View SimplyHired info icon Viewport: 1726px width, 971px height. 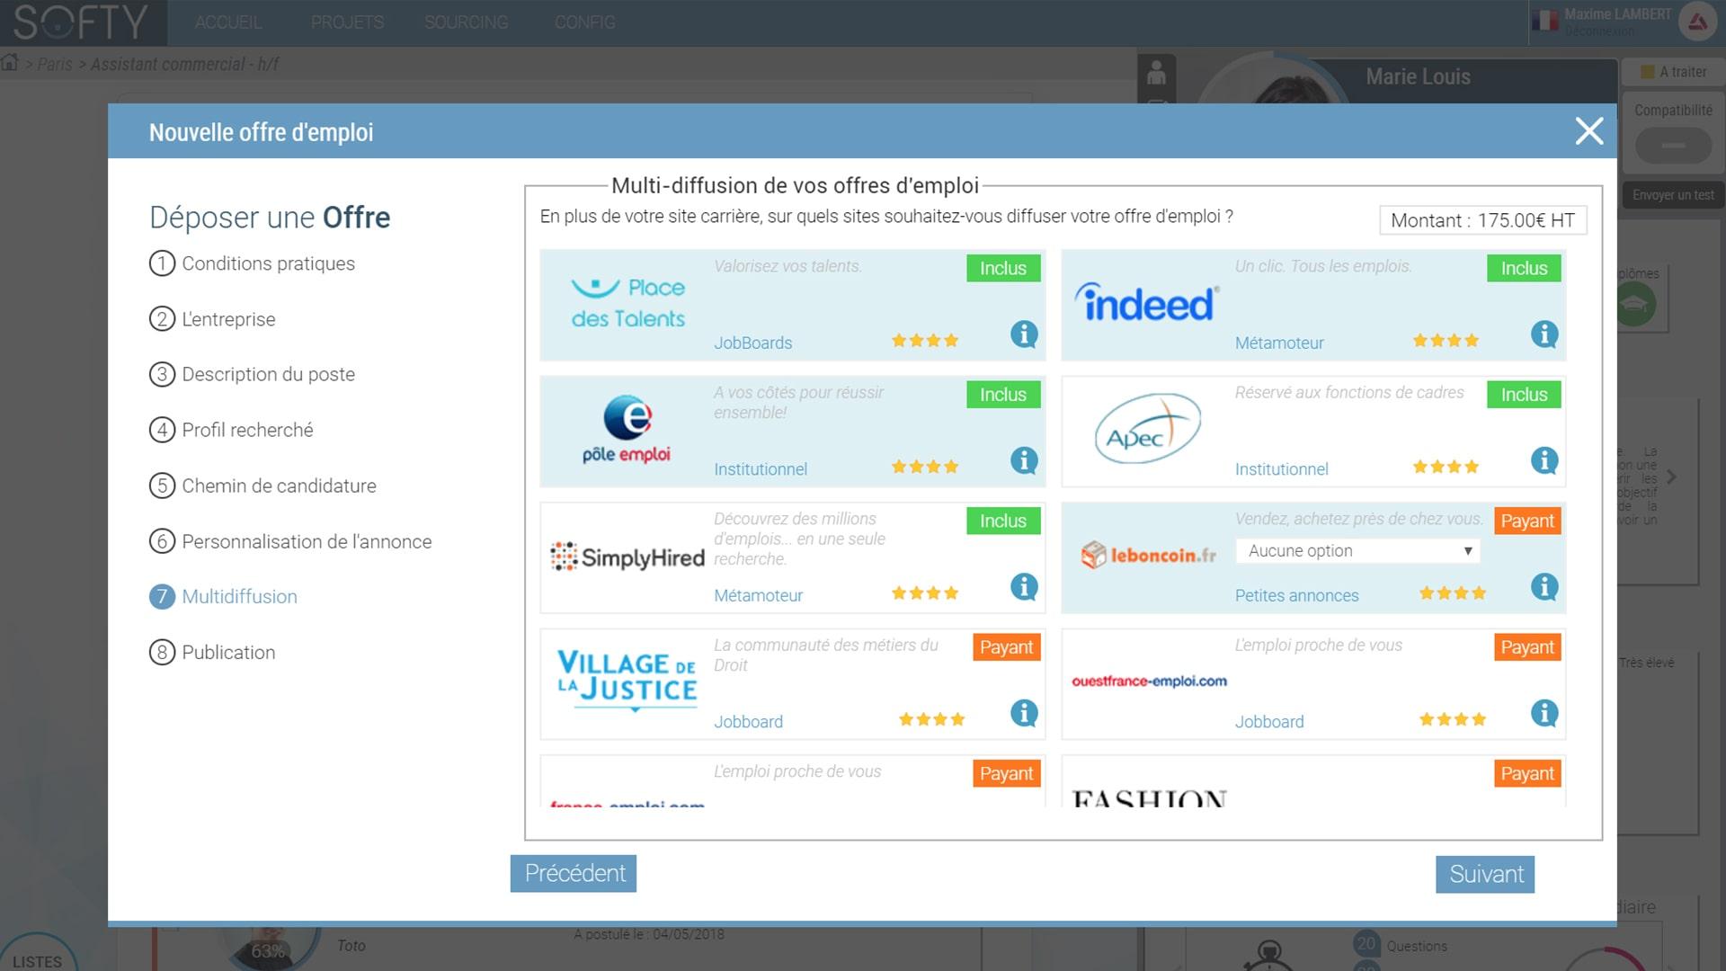(1024, 587)
